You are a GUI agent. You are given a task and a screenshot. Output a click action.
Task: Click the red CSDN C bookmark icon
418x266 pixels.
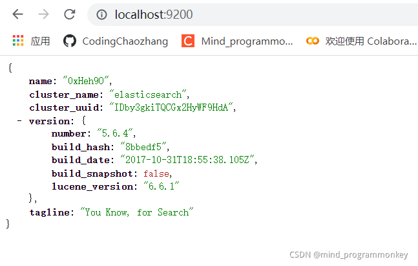pos(188,41)
